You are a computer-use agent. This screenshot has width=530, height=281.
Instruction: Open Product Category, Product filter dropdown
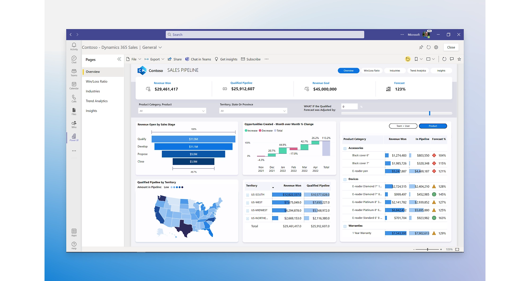172,111
